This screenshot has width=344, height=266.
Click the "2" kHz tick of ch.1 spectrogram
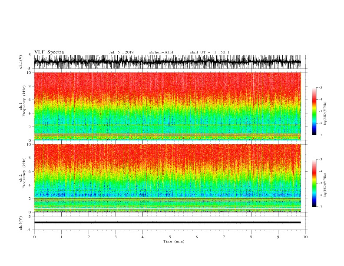pyautogui.click(x=30, y=127)
